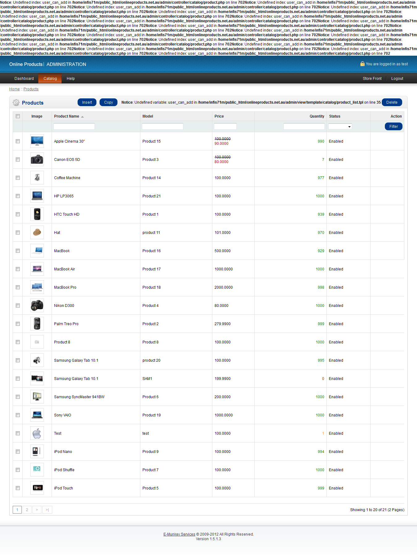Sort by Quantity column header
The image size is (417, 560).
point(317,116)
